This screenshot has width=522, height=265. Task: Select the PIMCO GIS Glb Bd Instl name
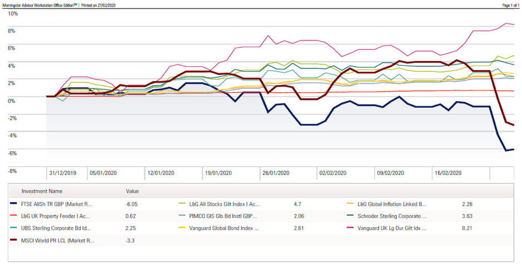(x=223, y=216)
